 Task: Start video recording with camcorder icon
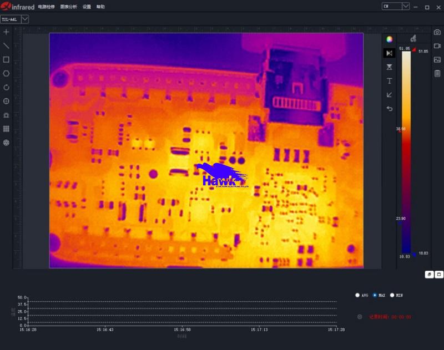[437, 46]
